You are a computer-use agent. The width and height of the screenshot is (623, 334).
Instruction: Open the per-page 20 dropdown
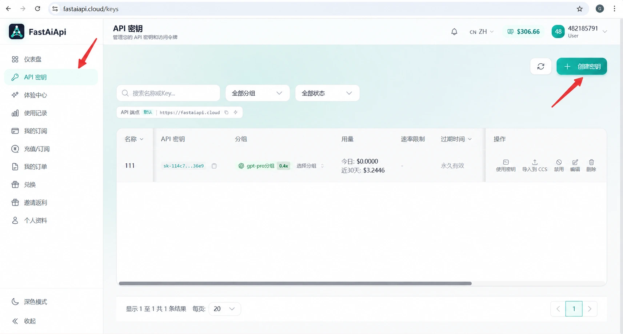coord(224,309)
